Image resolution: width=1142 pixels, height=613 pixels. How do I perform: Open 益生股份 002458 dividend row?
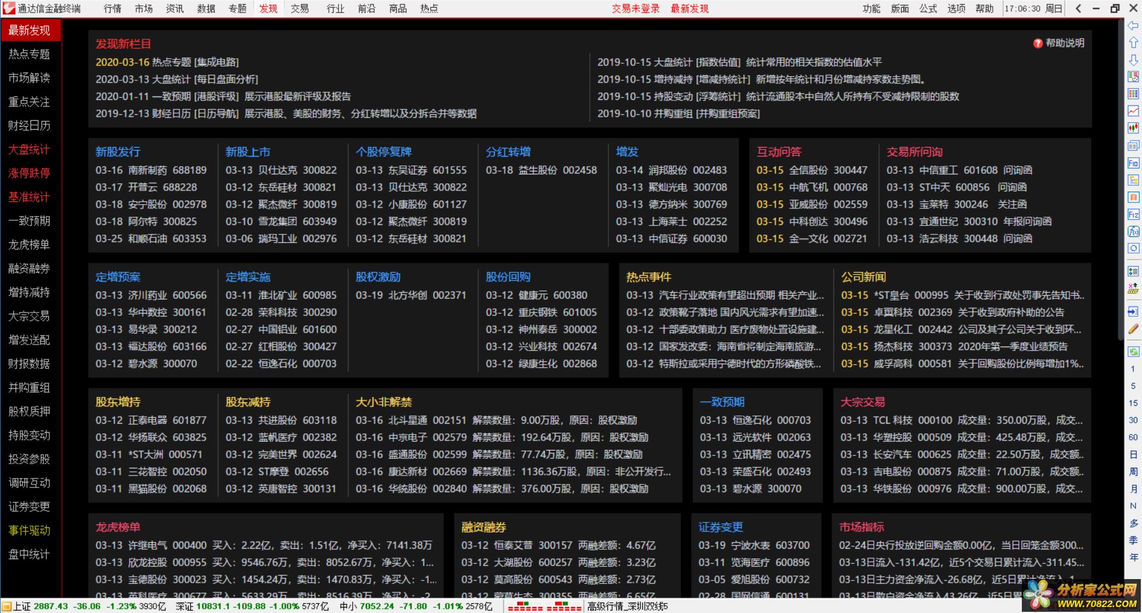(x=541, y=170)
